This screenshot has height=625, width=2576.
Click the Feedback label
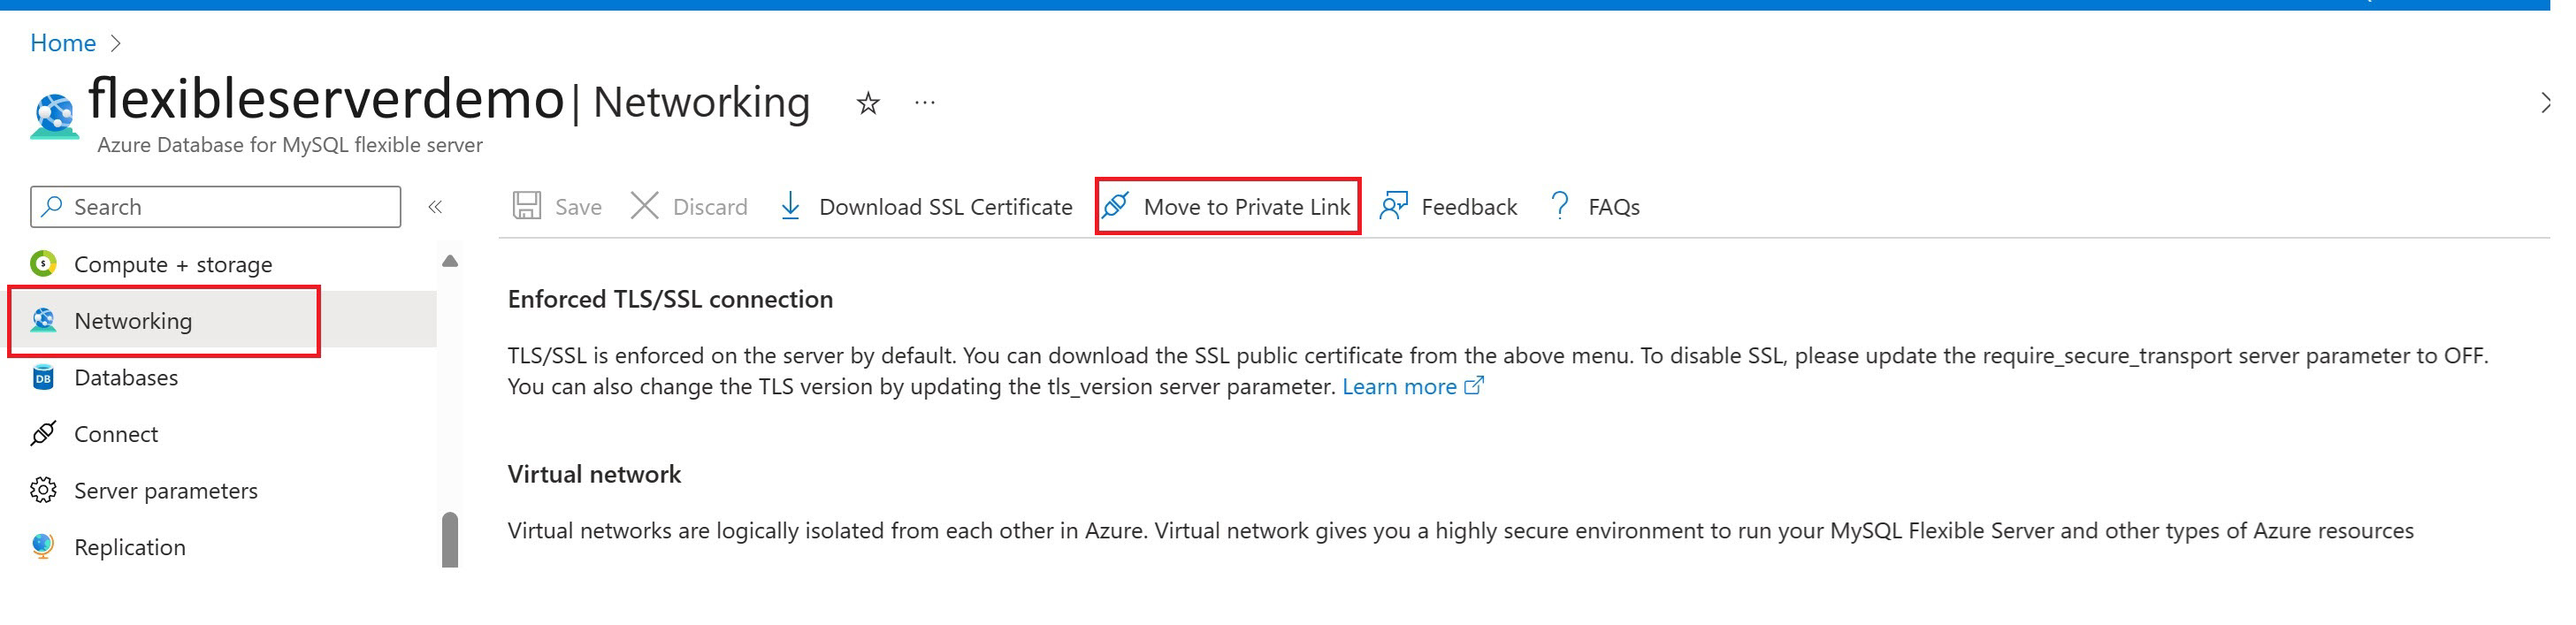[x=1469, y=207]
